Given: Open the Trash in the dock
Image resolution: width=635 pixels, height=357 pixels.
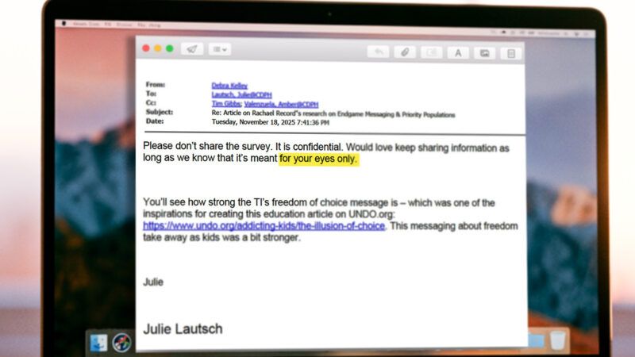Looking at the screenshot, I should pos(558,341).
